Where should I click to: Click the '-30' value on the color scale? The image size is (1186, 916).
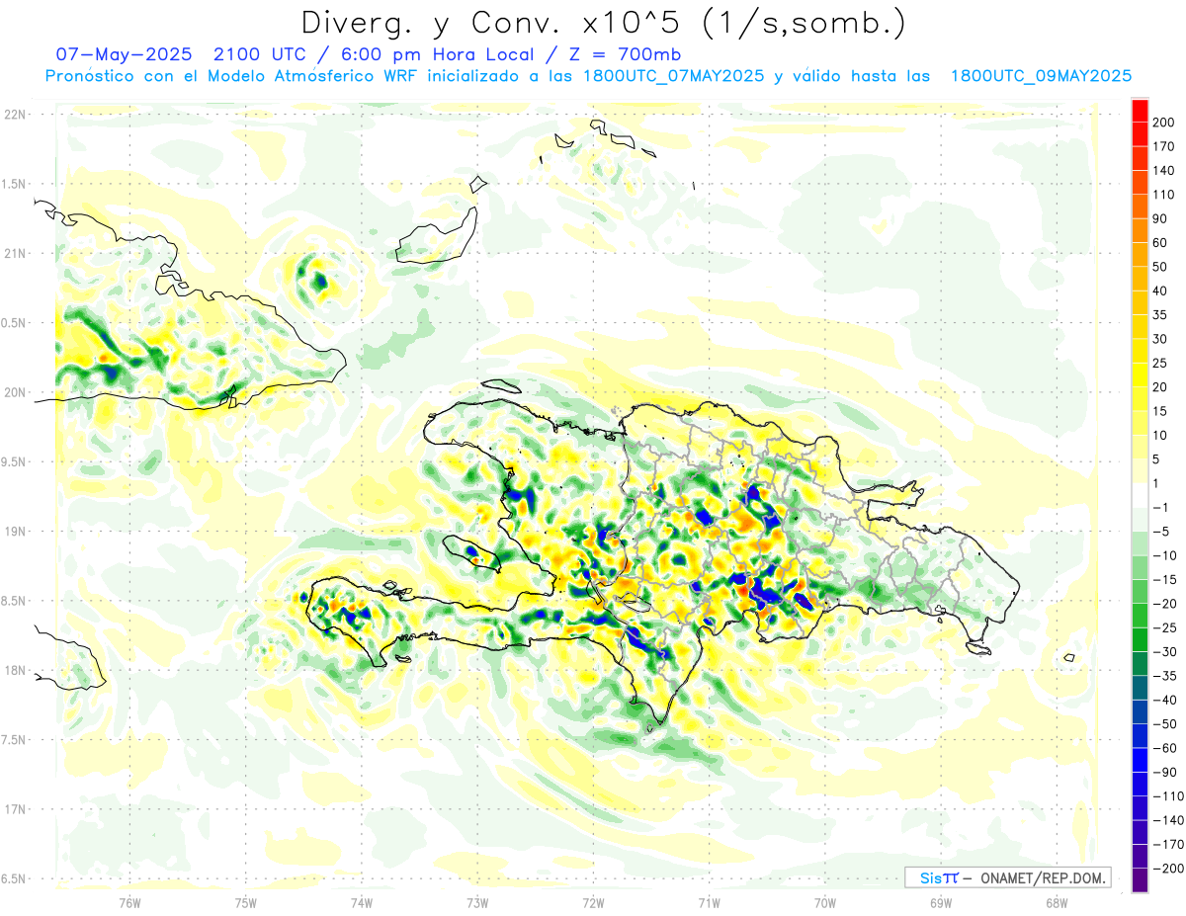[1163, 651]
